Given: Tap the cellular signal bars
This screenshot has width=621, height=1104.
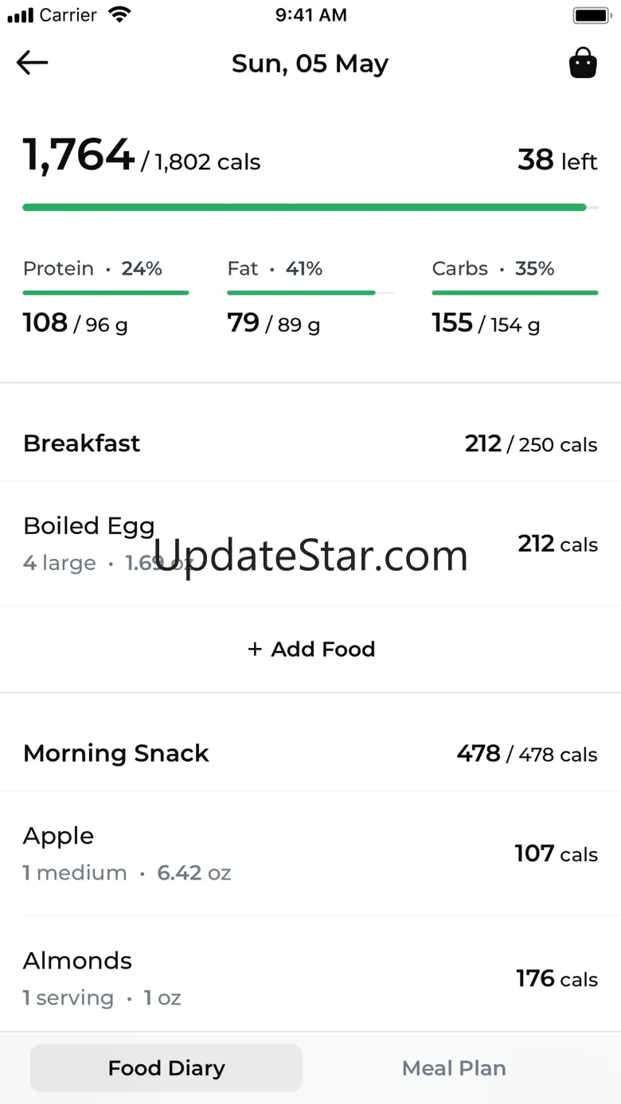Looking at the screenshot, I should click(21, 15).
